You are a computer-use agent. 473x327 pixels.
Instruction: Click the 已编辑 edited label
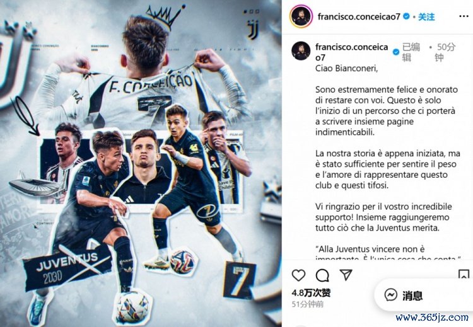[x=411, y=52]
